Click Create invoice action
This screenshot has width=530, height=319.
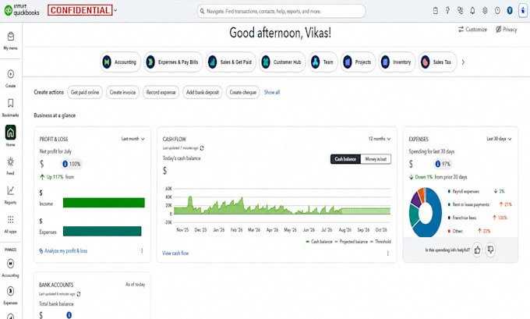(x=122, y=92)
